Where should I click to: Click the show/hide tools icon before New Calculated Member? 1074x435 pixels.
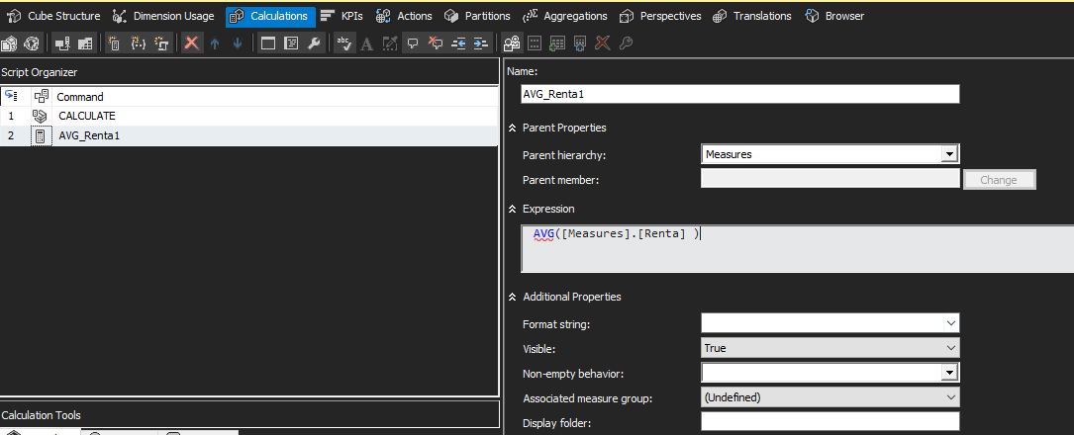(x=85, y=43)
